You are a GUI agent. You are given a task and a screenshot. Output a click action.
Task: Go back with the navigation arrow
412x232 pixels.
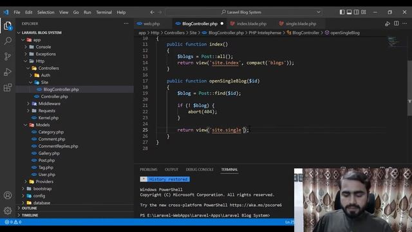(152, 12)
